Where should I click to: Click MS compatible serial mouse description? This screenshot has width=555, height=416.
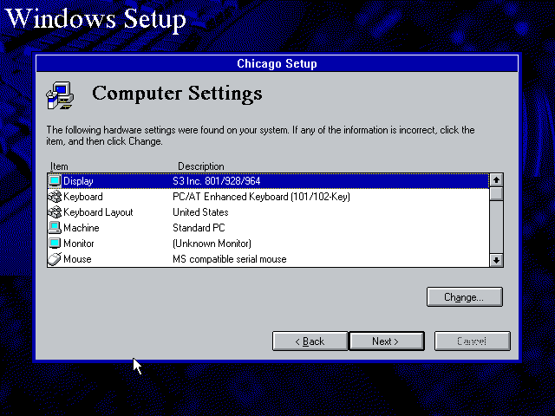[x=230, y=259]
